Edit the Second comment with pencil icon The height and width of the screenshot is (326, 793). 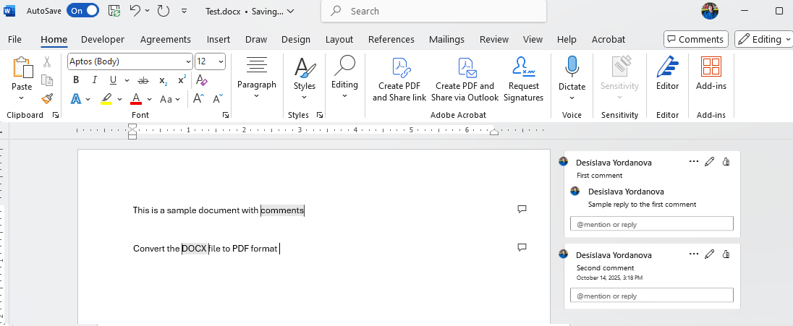pos(710,254)
